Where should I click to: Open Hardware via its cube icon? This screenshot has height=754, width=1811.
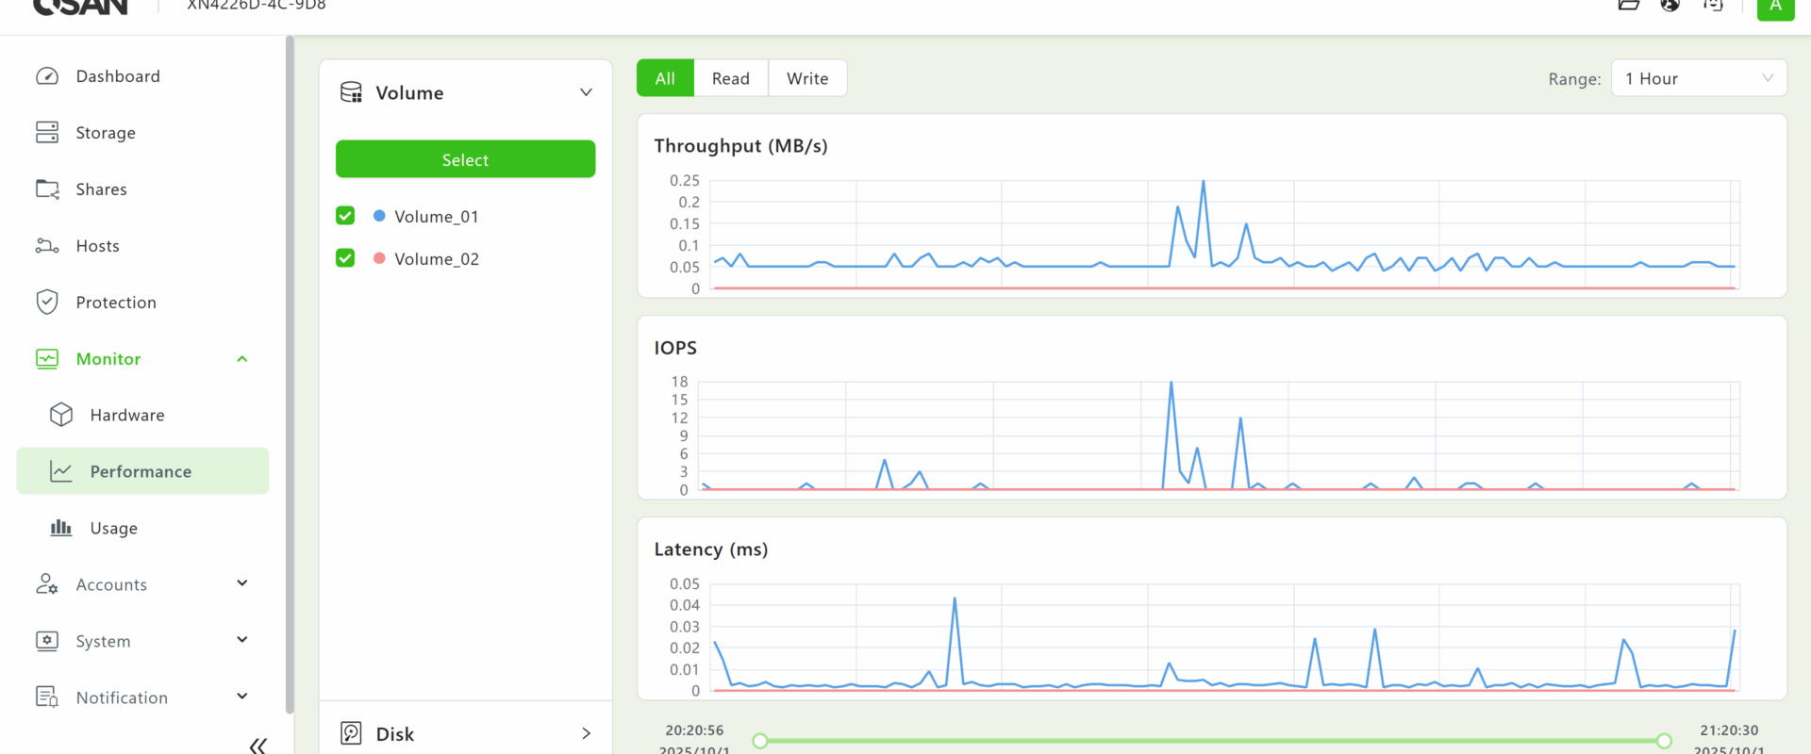coord(61,415)
